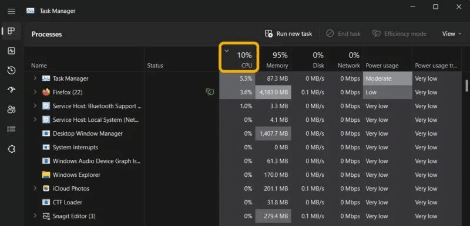Click Windows Explorer 170.0 MB memory cell
This screenshot has width=470, height=226.
tap(273, 174)
